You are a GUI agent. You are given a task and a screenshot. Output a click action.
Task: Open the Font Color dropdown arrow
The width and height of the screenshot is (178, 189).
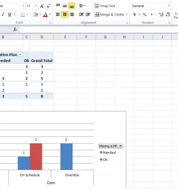[x=50, y=15]
